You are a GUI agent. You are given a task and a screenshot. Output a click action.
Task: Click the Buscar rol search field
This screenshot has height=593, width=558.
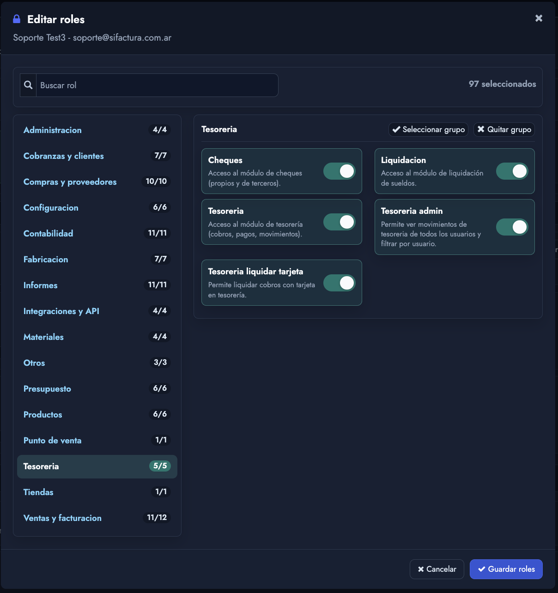pos(157,85)
